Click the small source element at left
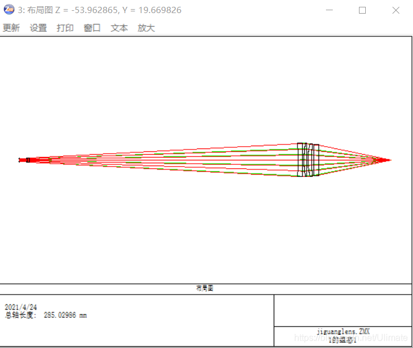The height and width of the screenshot is (348, 413). tap(28, 160)
